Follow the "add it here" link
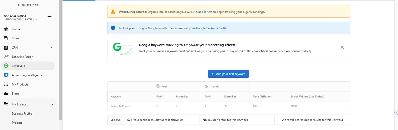The width and height of the screenshot is (398, 130). 205,12
